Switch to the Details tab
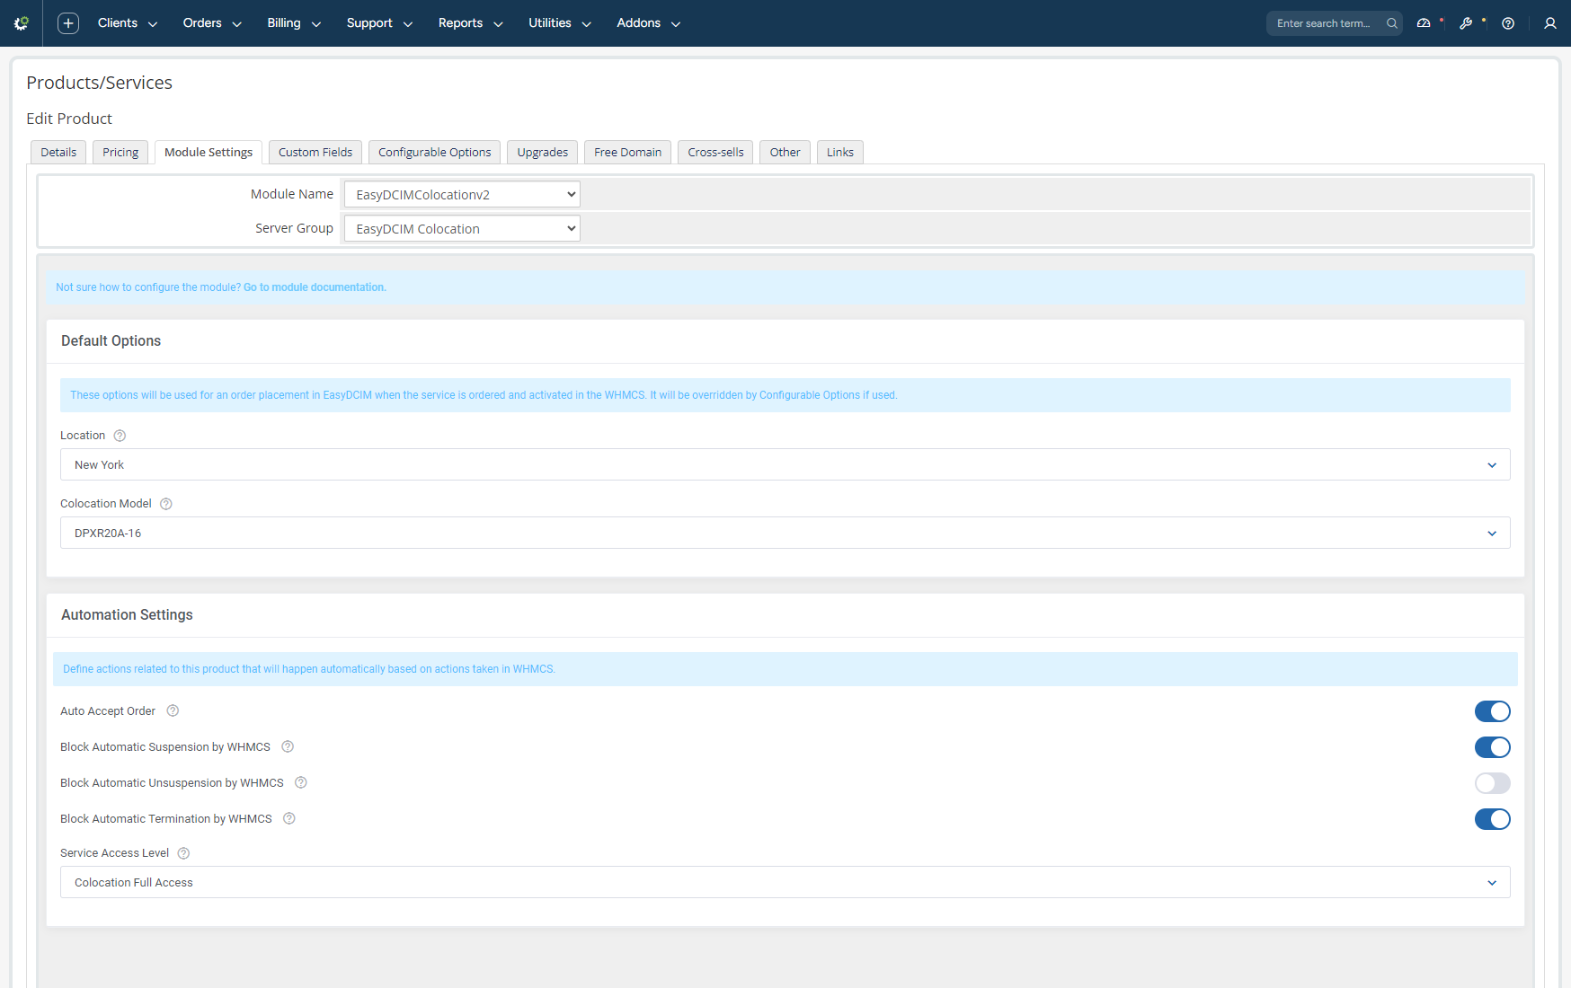This screenshot has height=988, width=1571. (x=58, y=152)
